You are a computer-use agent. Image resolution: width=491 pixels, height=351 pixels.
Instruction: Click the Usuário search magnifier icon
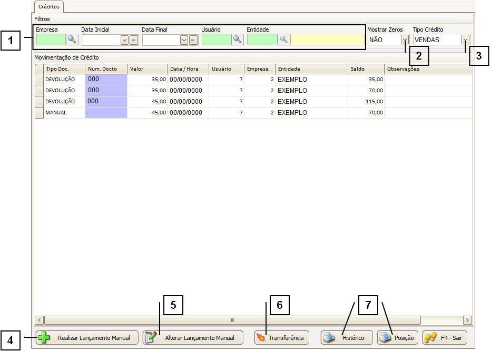tap(237, 40)
